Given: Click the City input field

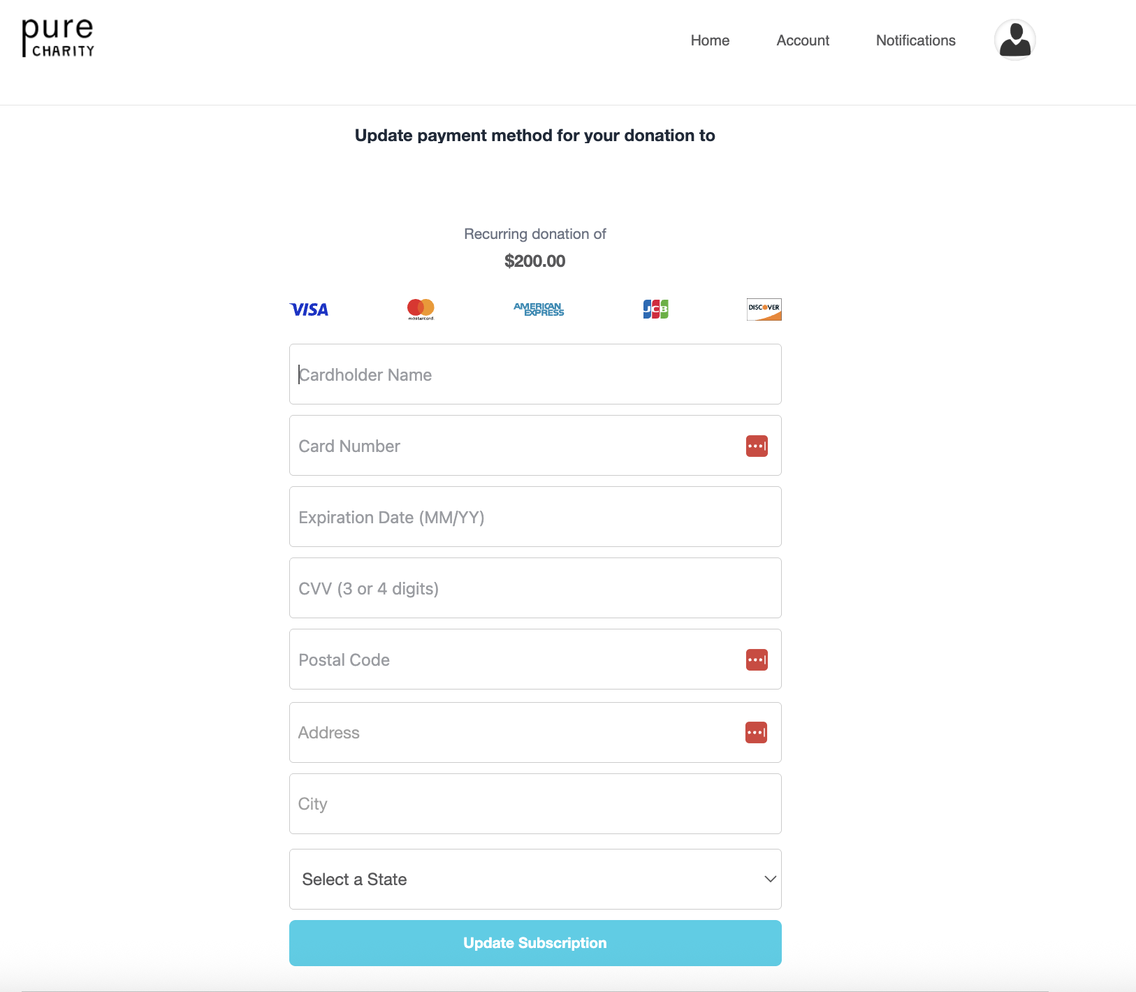Looking at the screenshot, I should (535, 804).
